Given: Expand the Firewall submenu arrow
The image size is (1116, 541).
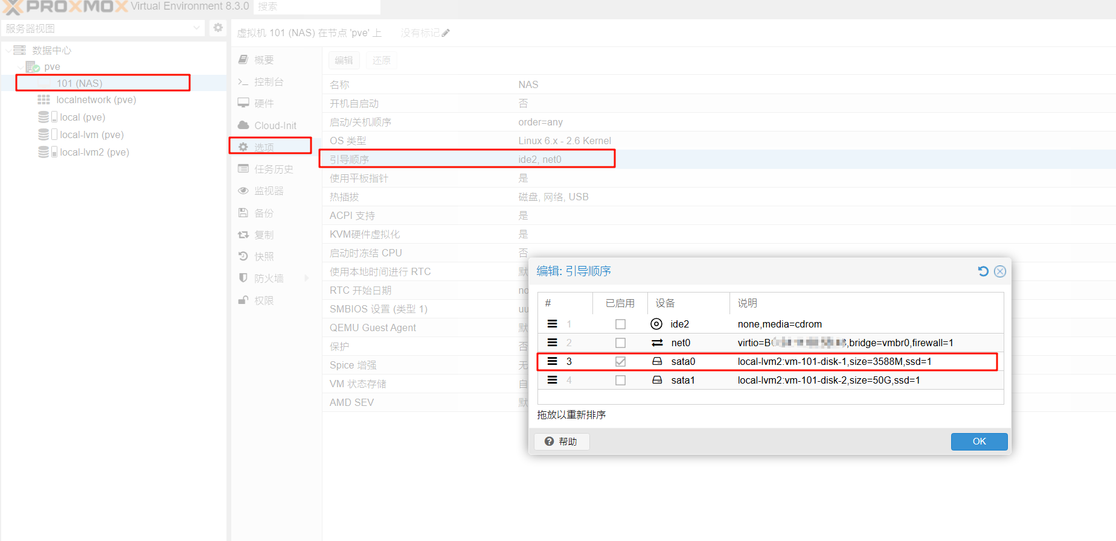Looking at the screenshot, I should click(306, 278).
